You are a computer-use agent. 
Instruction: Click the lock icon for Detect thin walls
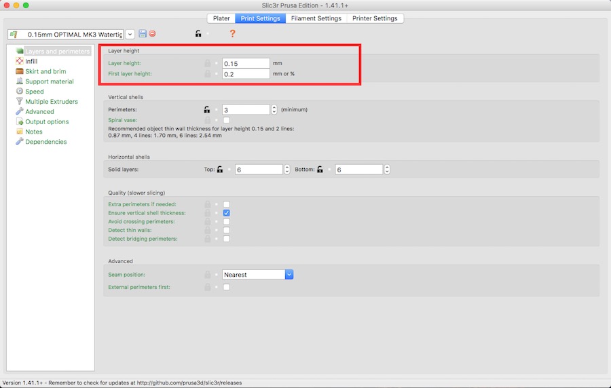click(207, 230)
